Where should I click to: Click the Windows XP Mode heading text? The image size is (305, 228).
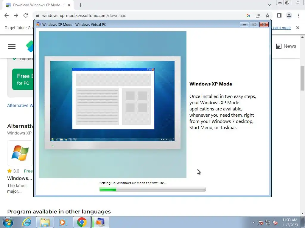click(x=211, y=84)
